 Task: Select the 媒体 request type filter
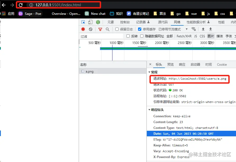point(220,36)
